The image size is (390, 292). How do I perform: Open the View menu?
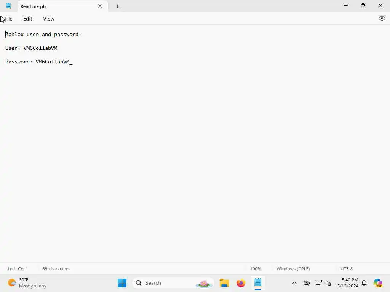pyautogui.click(x=48, y=19)
